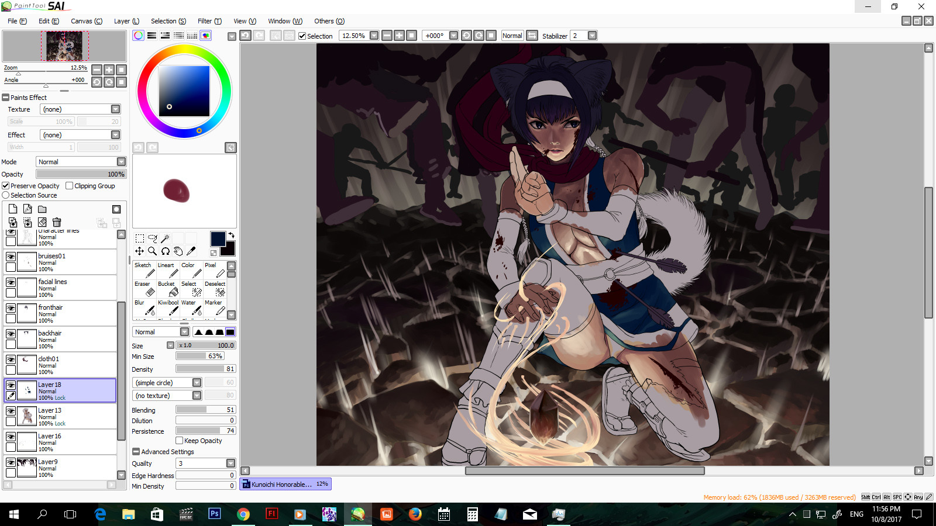Screen dimensions: 936x526
Task: Show the RGB slider panel toggle
Action: coord(152,36)
